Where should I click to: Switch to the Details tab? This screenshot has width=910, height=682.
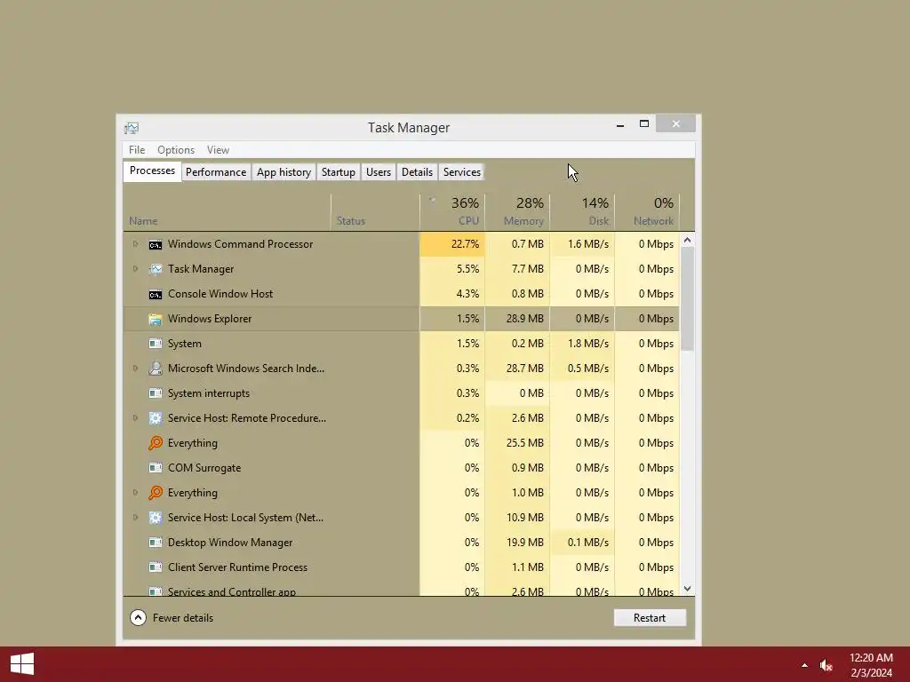[x=418, y=172]
